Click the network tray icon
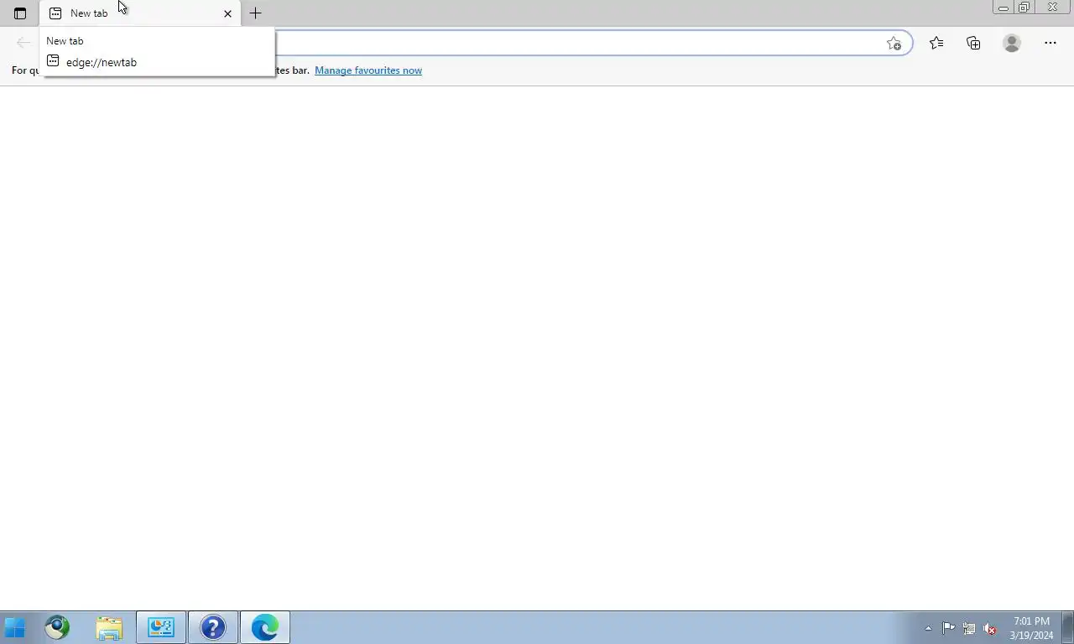The width and height of the screenshot is (1074, 644). pyautogui.click(x=969, y=628)
